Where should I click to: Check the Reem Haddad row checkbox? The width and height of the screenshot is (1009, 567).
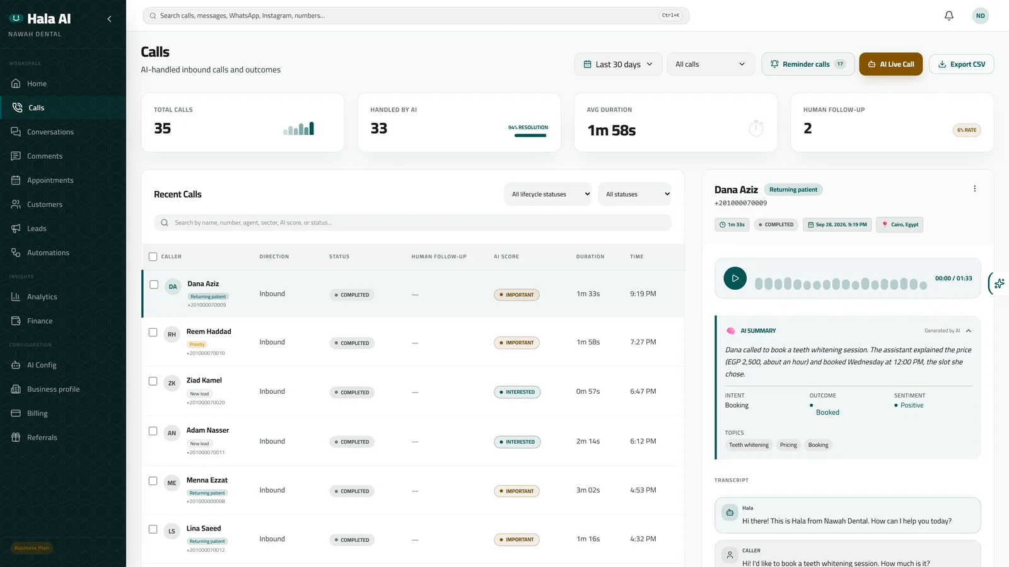click(153, 332)
